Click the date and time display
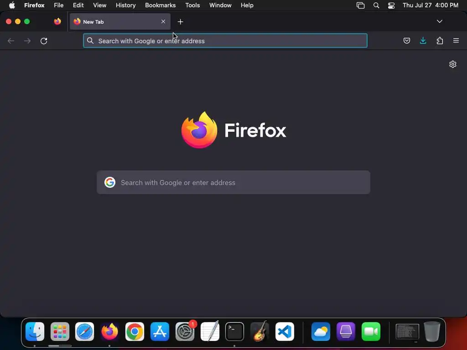This screenshot has height=350, width=467. 431,5
